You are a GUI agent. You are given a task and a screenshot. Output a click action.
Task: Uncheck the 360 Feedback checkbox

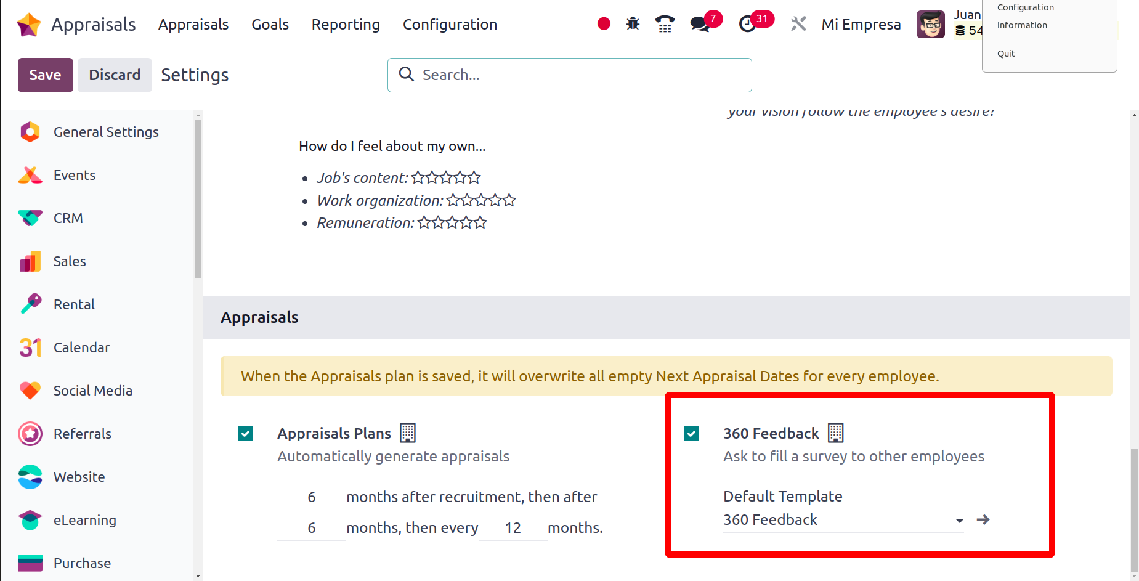691,434
